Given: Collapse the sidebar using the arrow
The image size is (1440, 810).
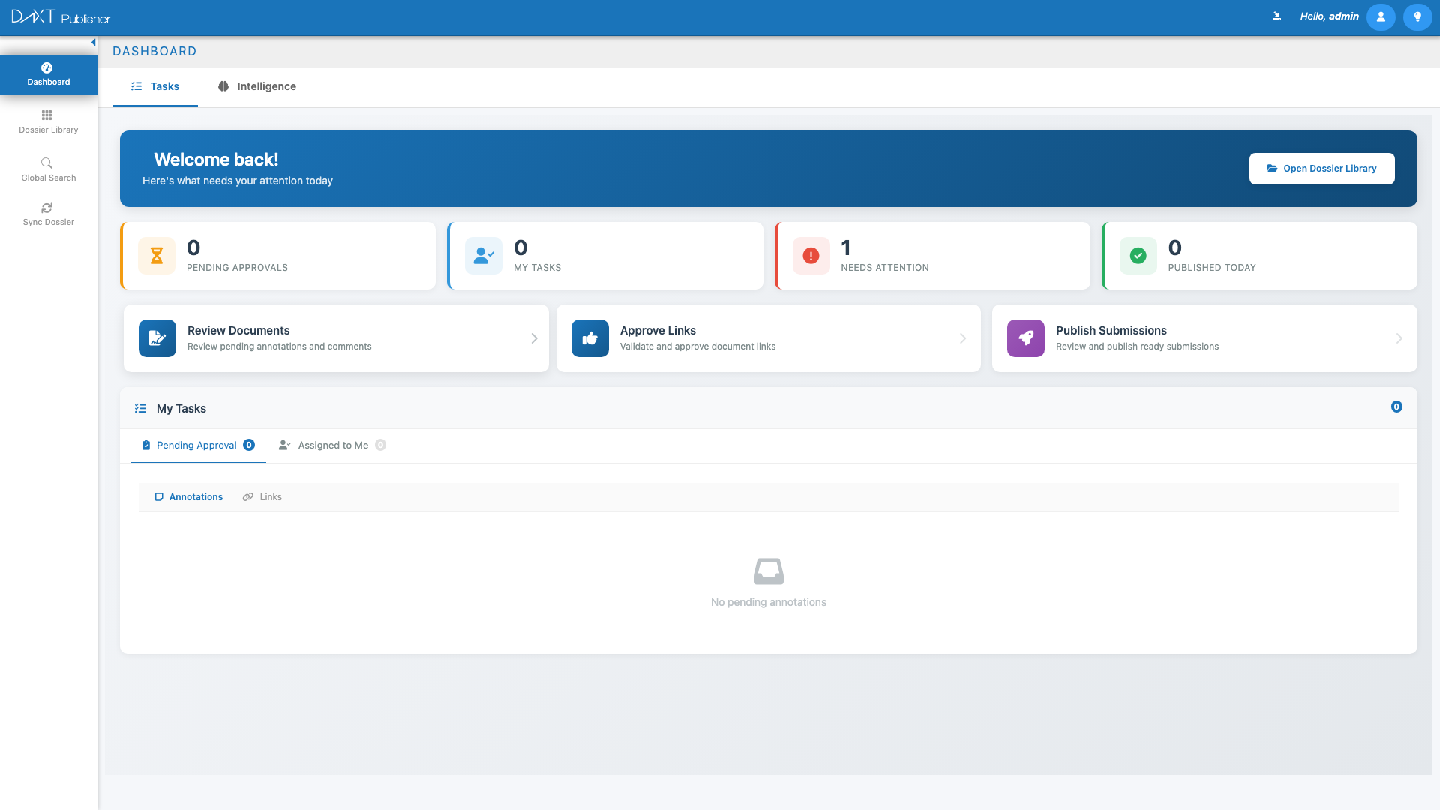Looking at the screenshot, I should point(93,42).
